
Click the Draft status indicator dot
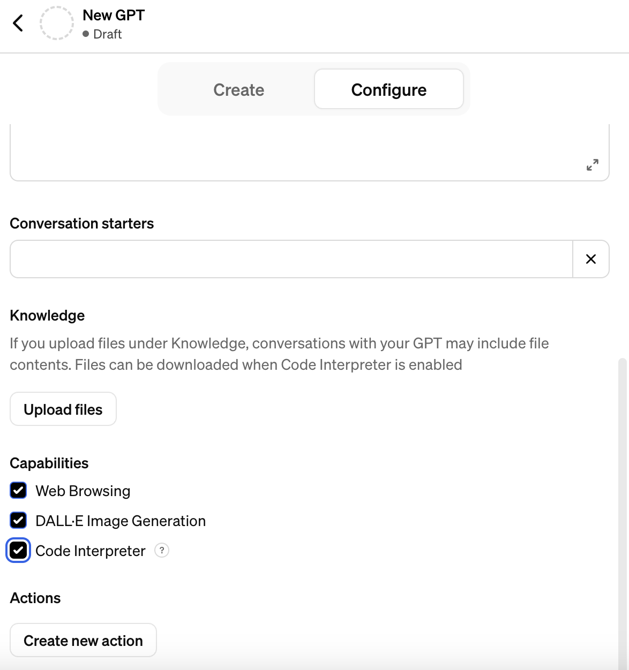[x=86, y=34]
